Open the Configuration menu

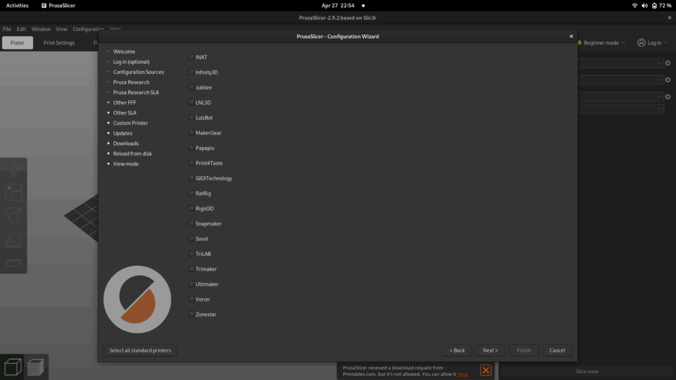click(x=88, y=29)
